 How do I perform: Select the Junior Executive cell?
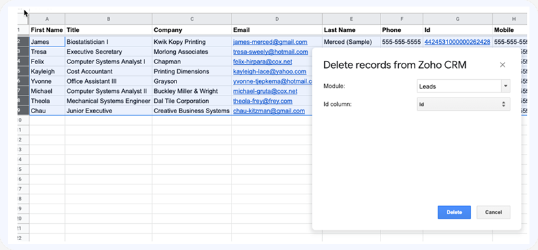point(108,111)
